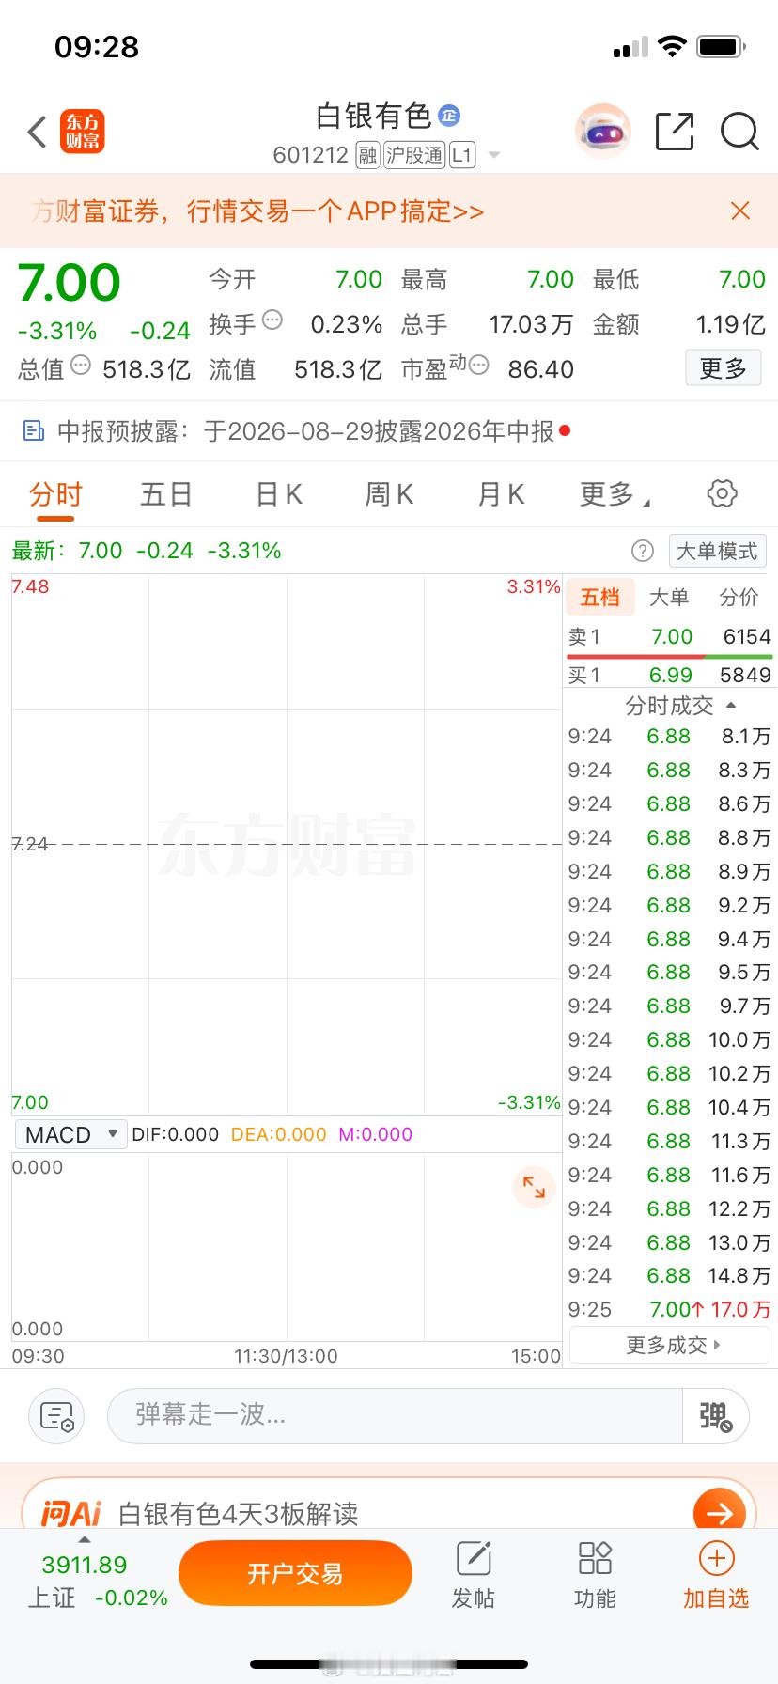Open the 东方财富 logo icon
The width and height of the screenshot is (778, 1684).
83,132
